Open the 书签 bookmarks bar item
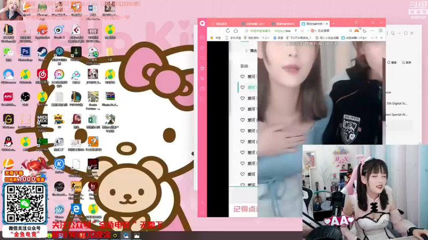The width and height of the screenshot is (428, 240). 216,38
